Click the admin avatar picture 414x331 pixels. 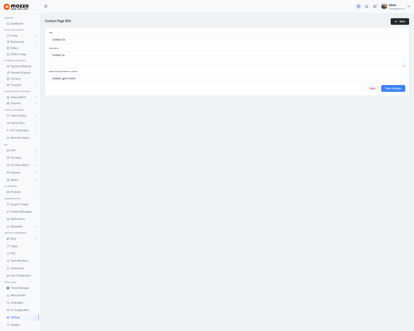pos(384,6)
